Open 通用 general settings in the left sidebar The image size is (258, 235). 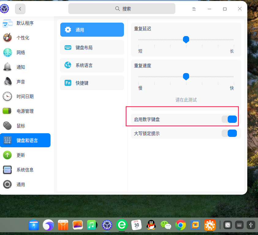tap(25, 185)
